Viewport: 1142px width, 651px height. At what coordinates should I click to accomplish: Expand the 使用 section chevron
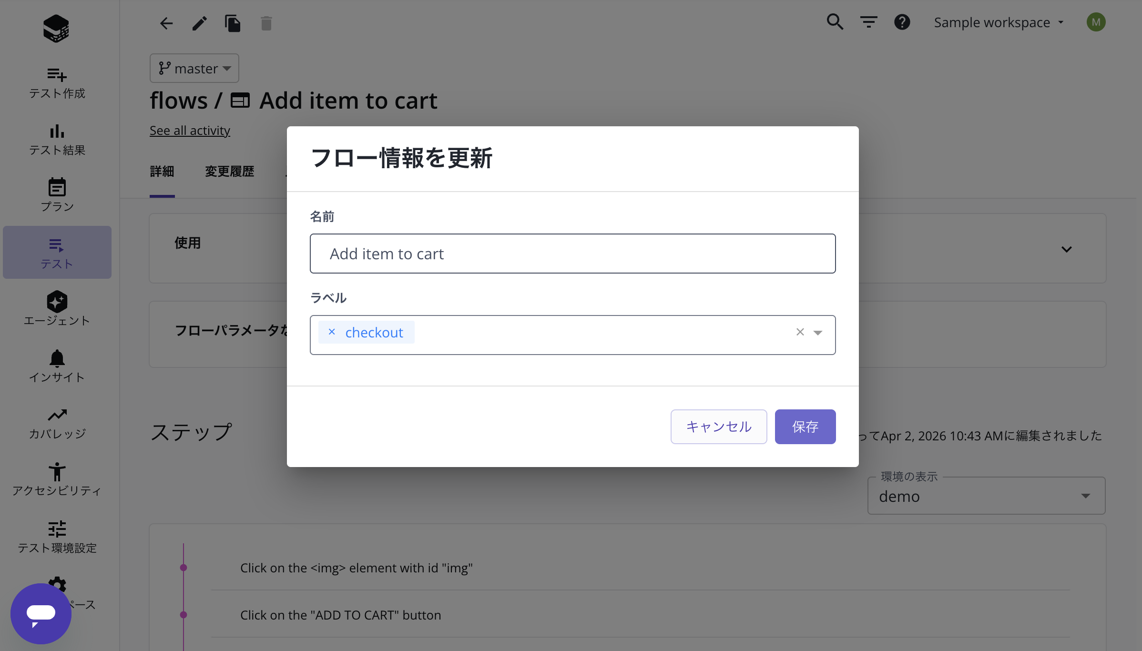click(x=1067, y=249)
